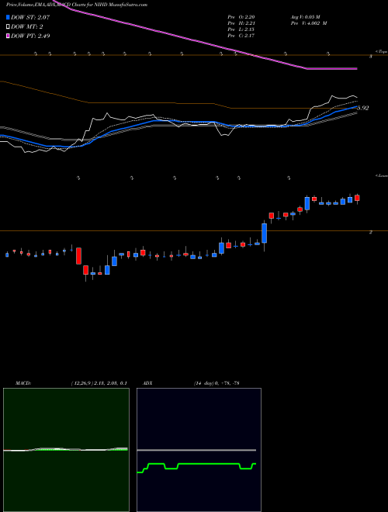
Task: Click the axis label 3 on upper horizontal line
Action: click(x=371, y=57)
